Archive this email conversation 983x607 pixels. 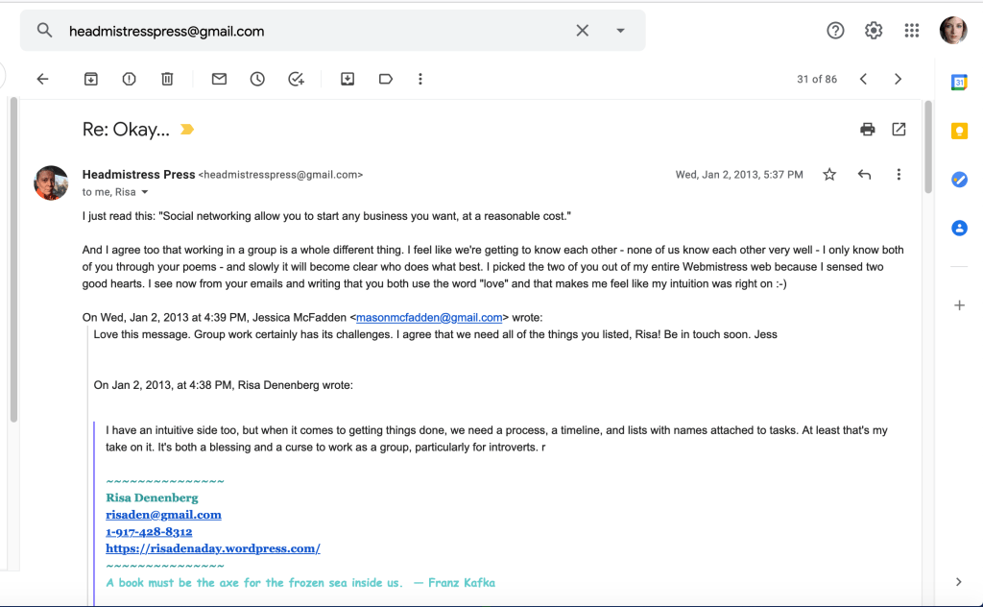(91, 79)
